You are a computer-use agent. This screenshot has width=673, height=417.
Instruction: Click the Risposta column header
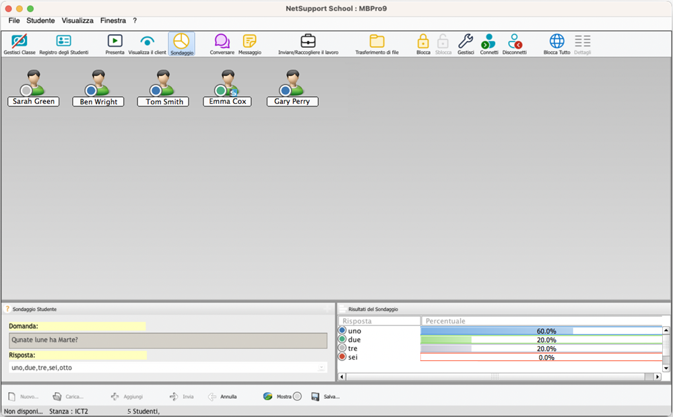coord(379,321)
